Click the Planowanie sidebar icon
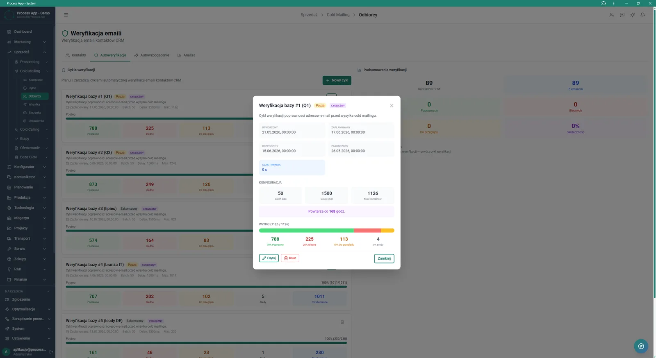Screen dimensions: 656x358 point(9,187)
